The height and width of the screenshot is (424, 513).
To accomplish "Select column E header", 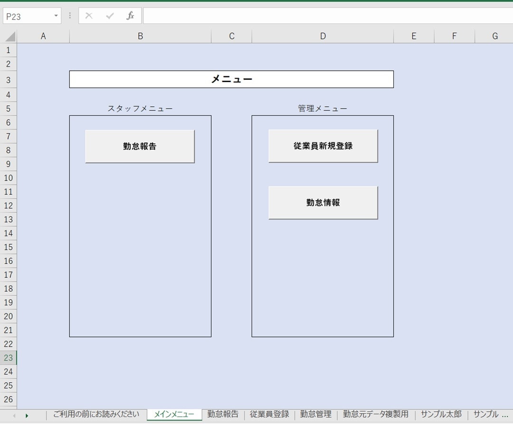I will pyautogui.click(x=414, y=36).
